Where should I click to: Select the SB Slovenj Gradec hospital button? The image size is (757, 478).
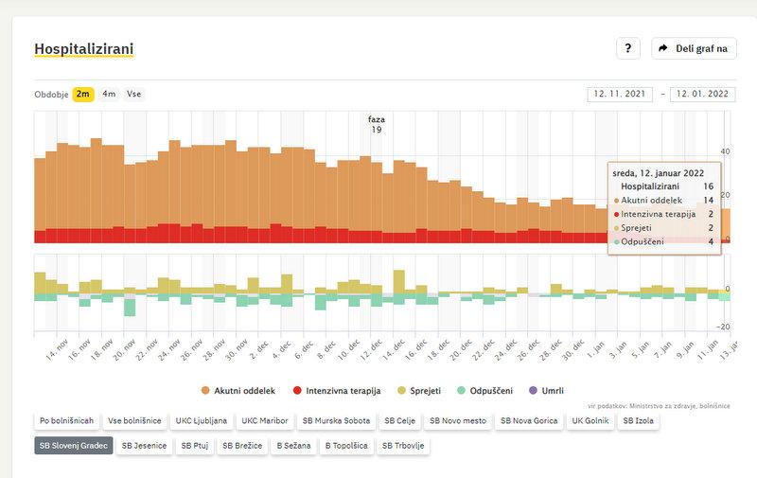tap(73, 445)
